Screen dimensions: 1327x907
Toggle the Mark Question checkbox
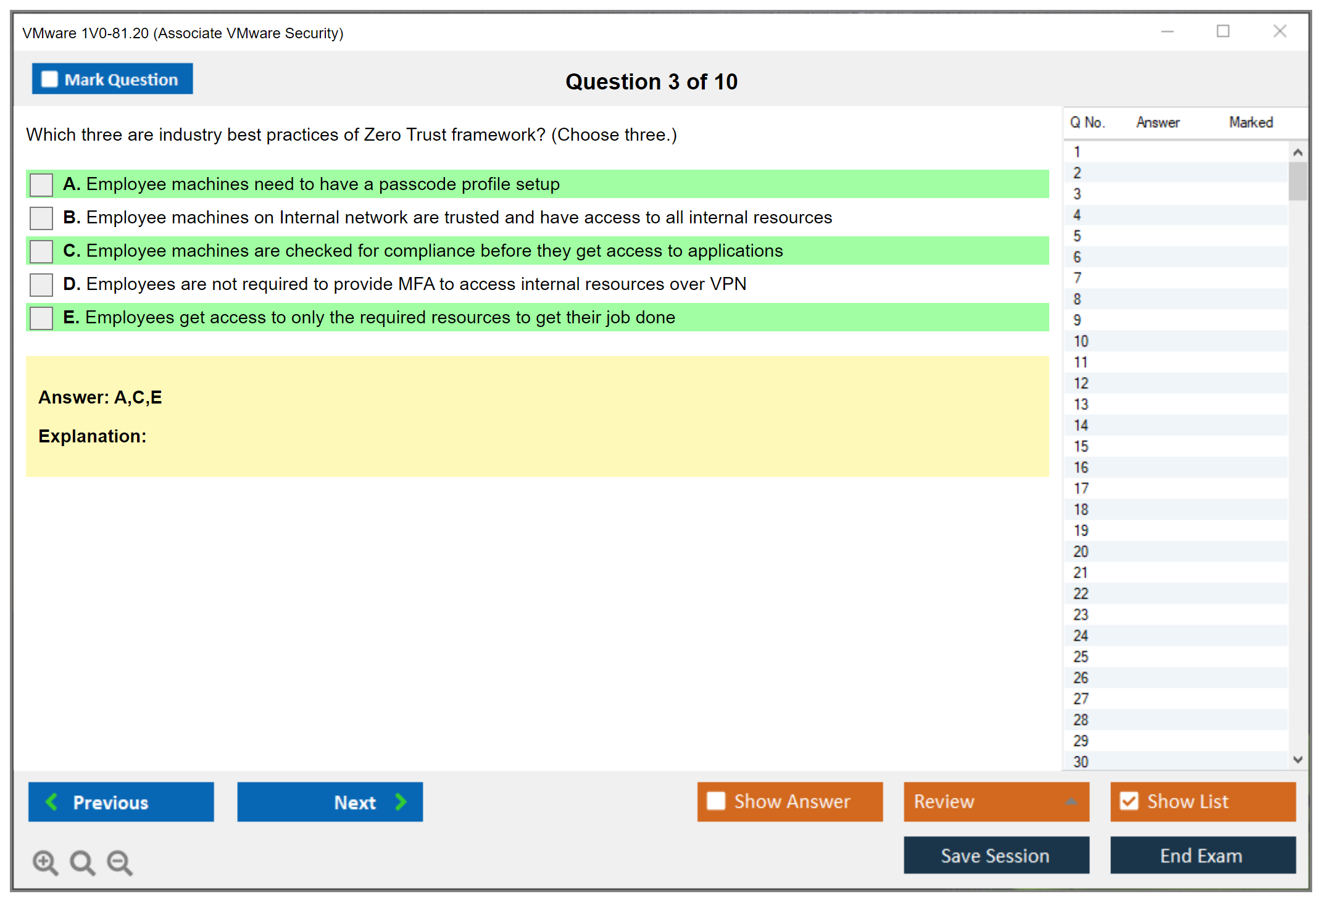coord(49,79)
